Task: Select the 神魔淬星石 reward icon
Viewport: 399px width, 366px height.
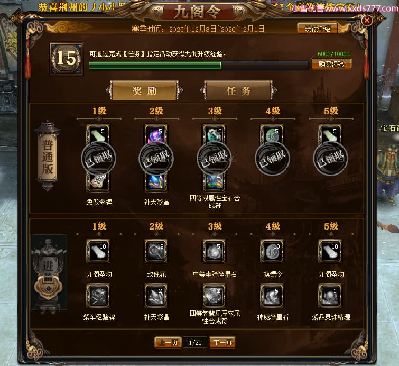Action: coord(272,296)
